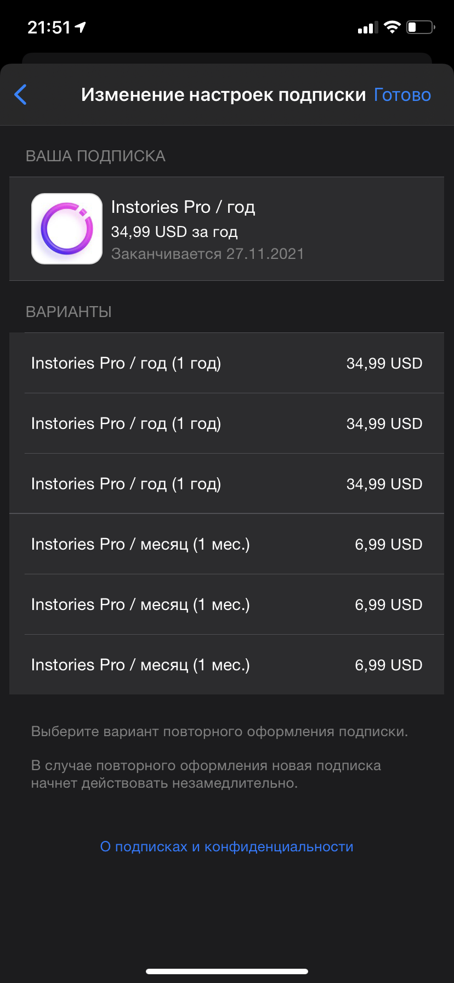This screenshot has height=983, width=454.
Task: Tap current subscription 34,99 USD за год
Action: 174,232
